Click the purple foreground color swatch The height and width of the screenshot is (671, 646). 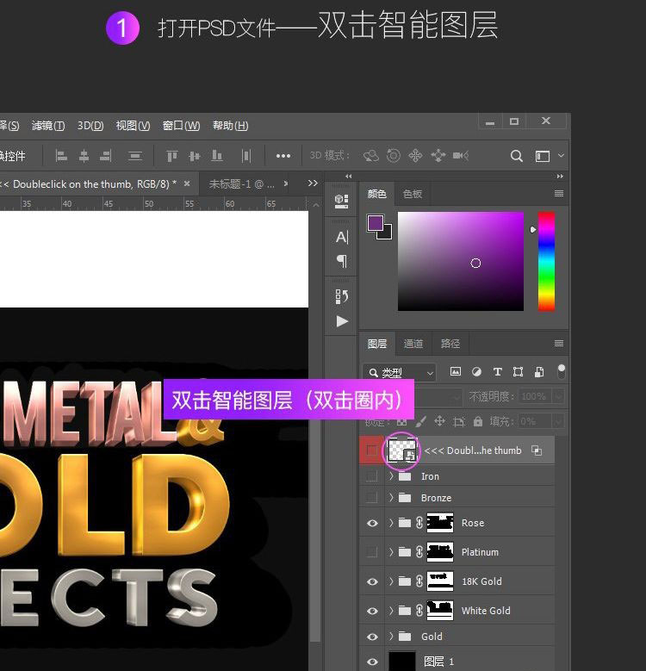tap(376, 223)
